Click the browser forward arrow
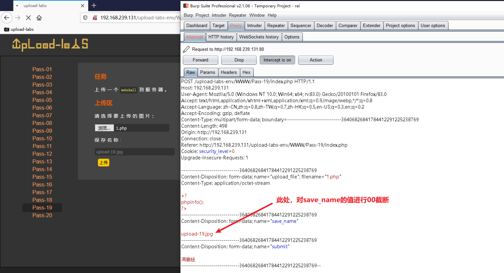 point(18,18)
